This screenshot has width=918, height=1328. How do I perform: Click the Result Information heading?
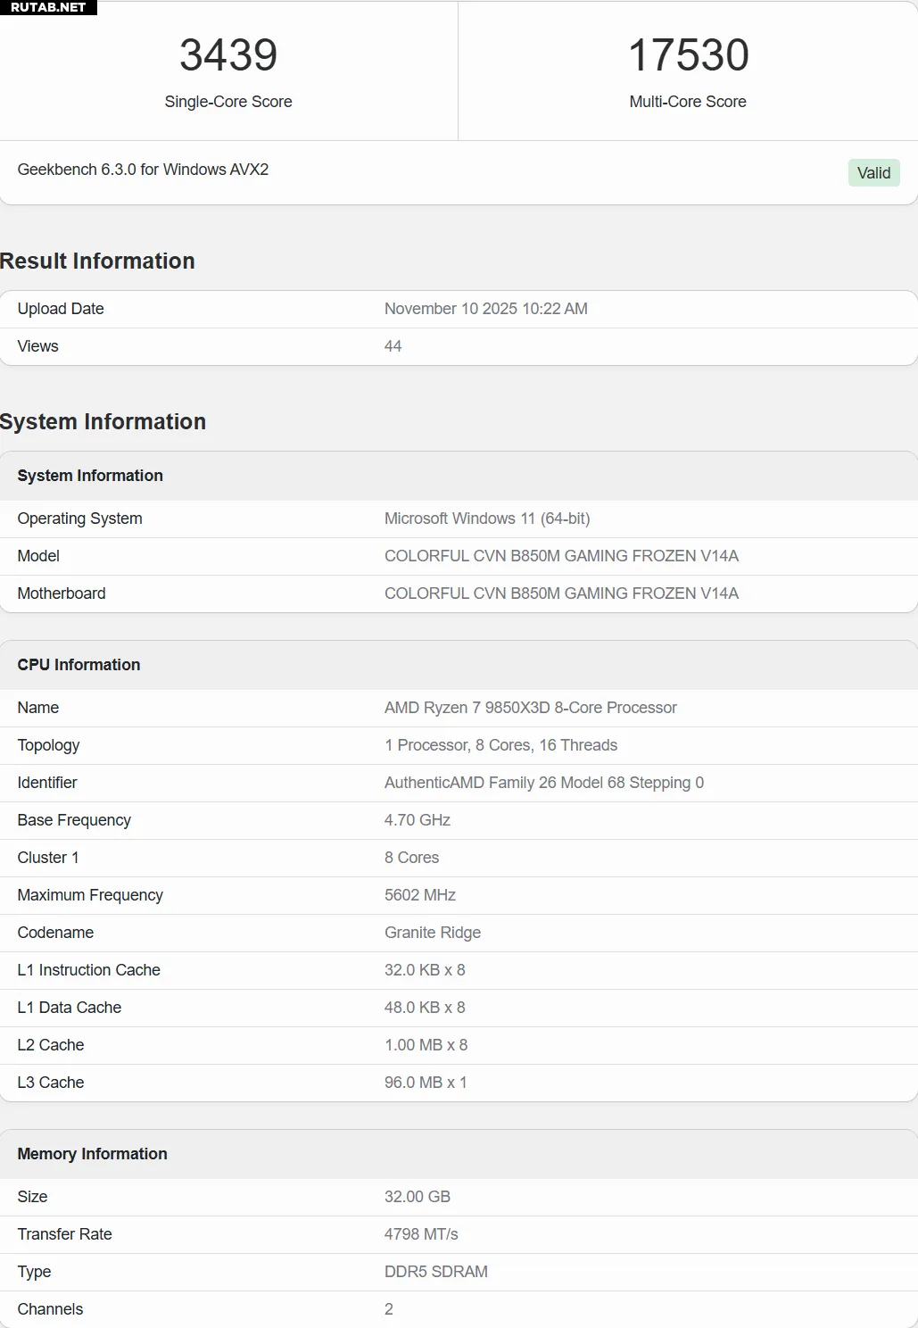(x=97, y=261)
